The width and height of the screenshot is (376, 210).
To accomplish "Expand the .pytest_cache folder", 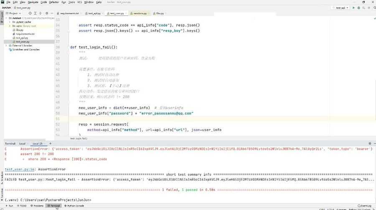I will [10, 22].
